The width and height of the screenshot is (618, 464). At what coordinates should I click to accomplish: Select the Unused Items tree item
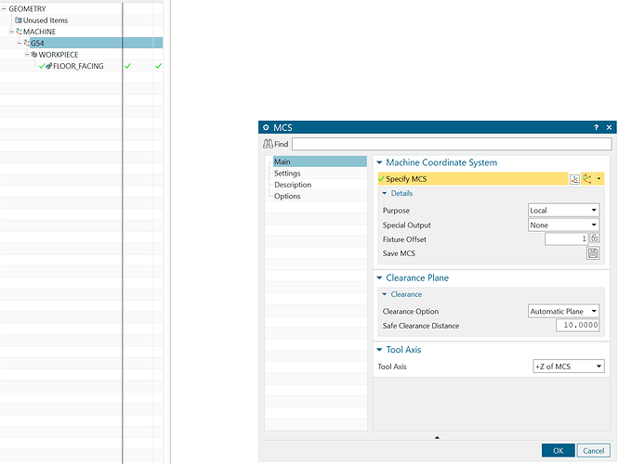click(x=46, y=20)
